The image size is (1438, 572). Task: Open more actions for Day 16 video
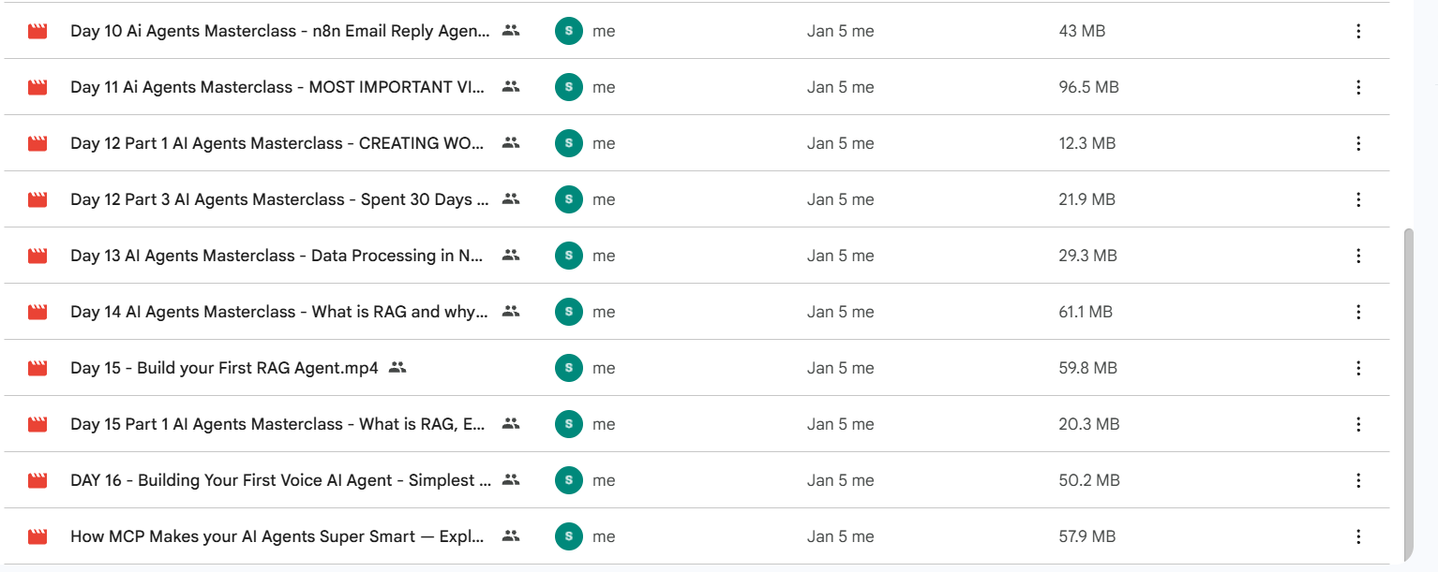point(1358,480)
